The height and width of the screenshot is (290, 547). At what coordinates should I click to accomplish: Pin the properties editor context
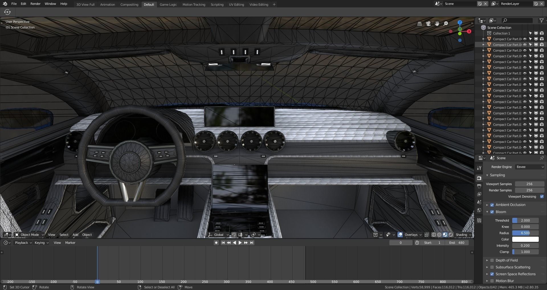[x=542, y=158]
